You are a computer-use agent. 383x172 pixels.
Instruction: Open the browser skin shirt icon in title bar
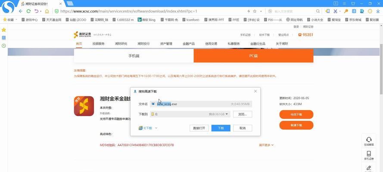point(353,3)
